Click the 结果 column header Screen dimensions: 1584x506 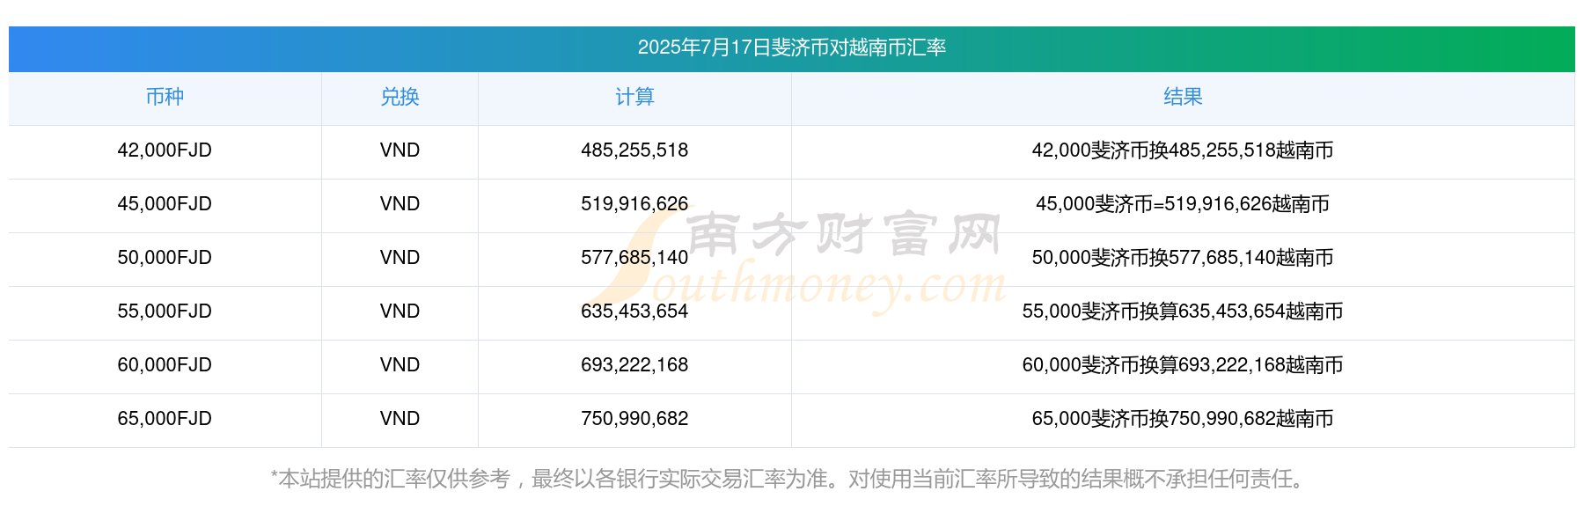coord(1183,97)
